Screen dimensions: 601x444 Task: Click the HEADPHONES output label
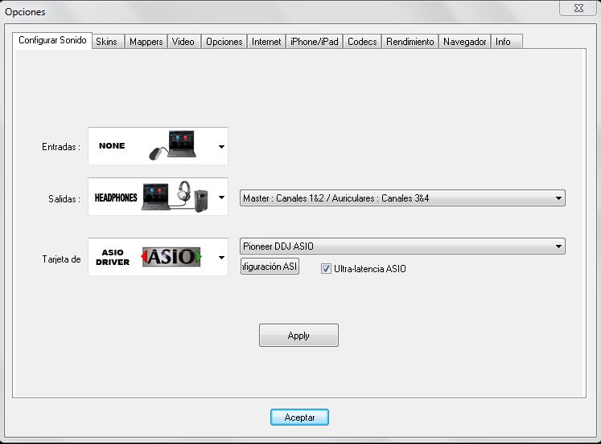(116, 198)
